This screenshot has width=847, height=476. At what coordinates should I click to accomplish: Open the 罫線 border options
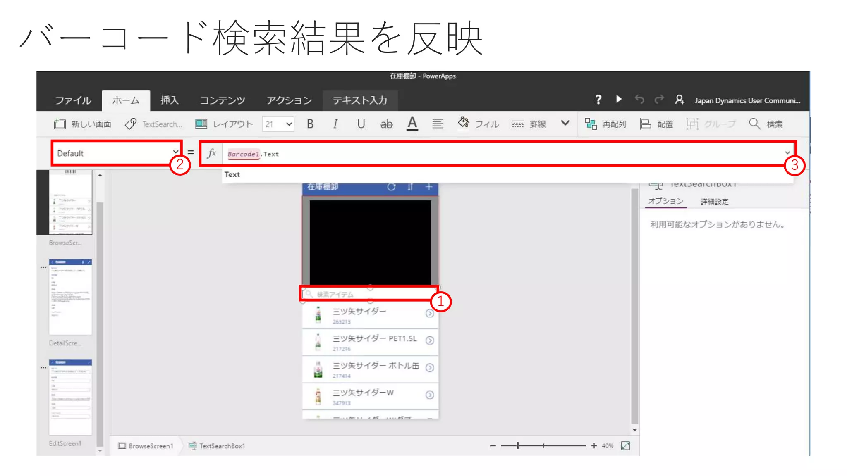click(x=529, y=124)
